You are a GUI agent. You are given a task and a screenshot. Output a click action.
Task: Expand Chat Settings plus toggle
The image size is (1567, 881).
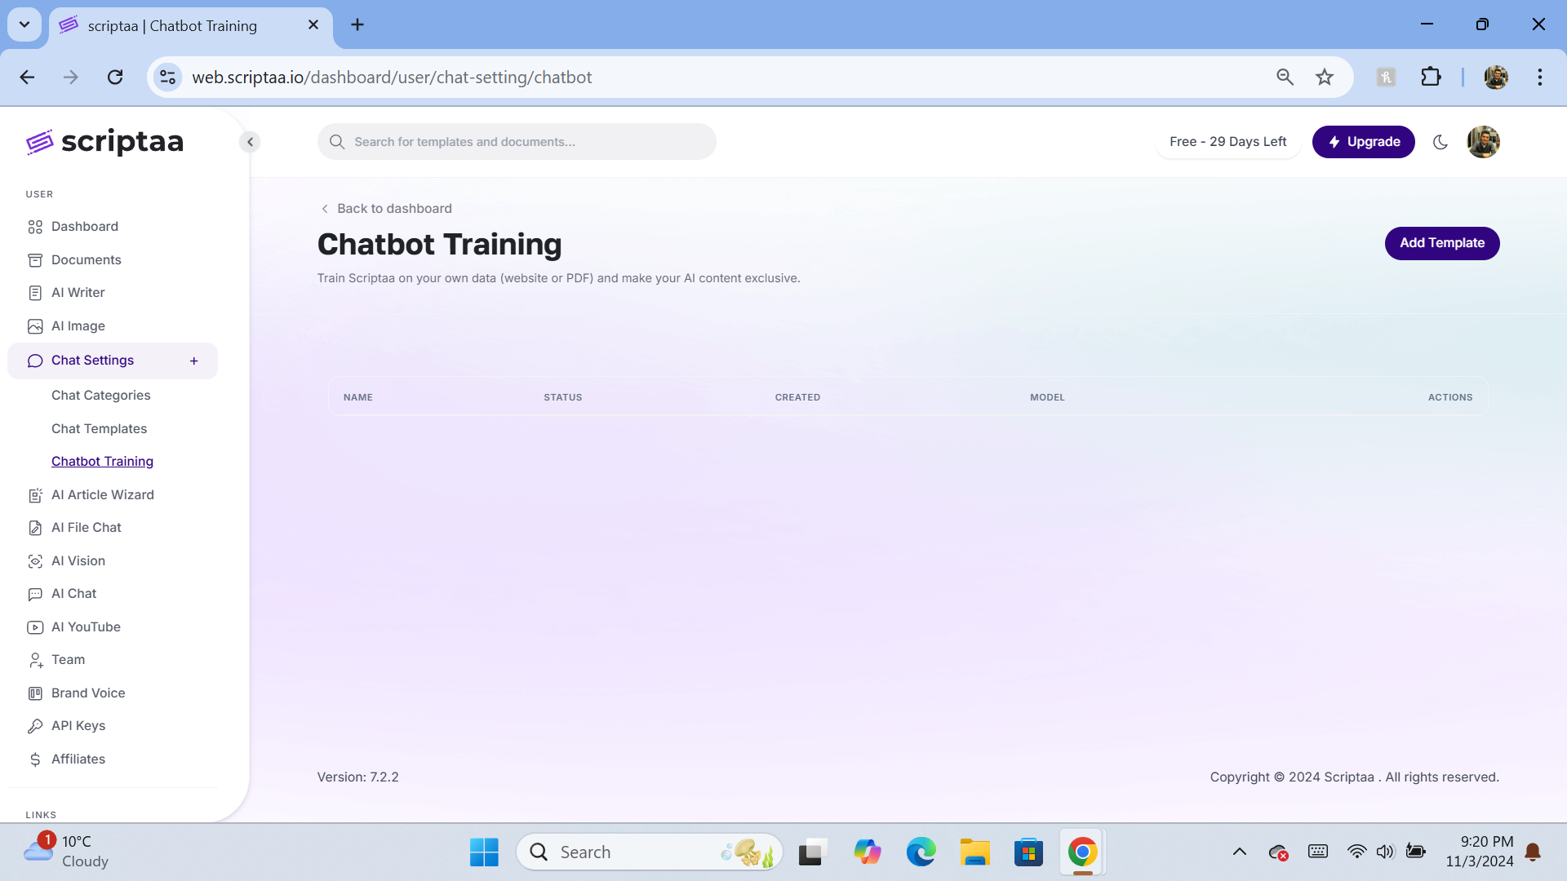point(194,361)
